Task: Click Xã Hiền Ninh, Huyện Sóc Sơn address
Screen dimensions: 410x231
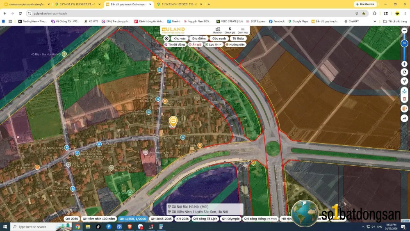Action: tap(200, 212)
